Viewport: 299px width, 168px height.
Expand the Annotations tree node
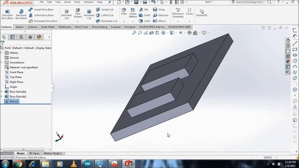pyautogui.click(x=1, y=63)
